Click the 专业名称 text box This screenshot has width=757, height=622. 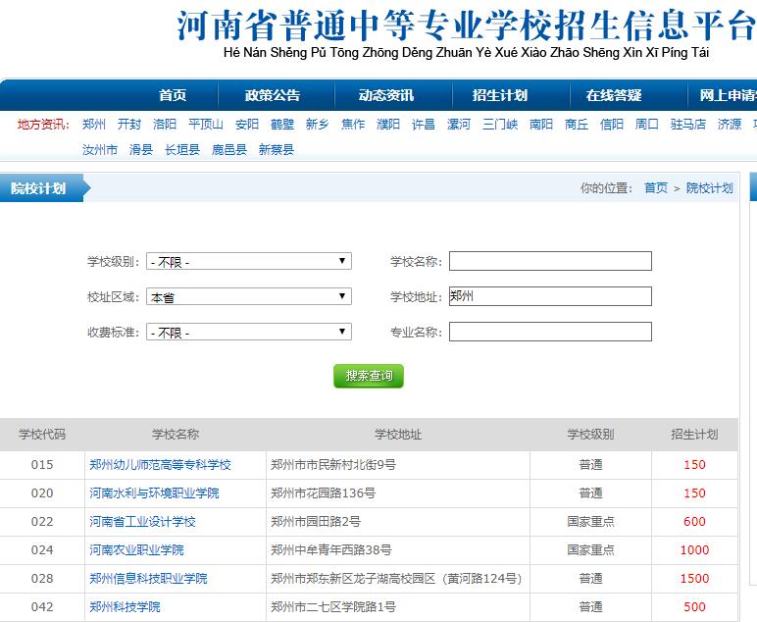(550, 332)
